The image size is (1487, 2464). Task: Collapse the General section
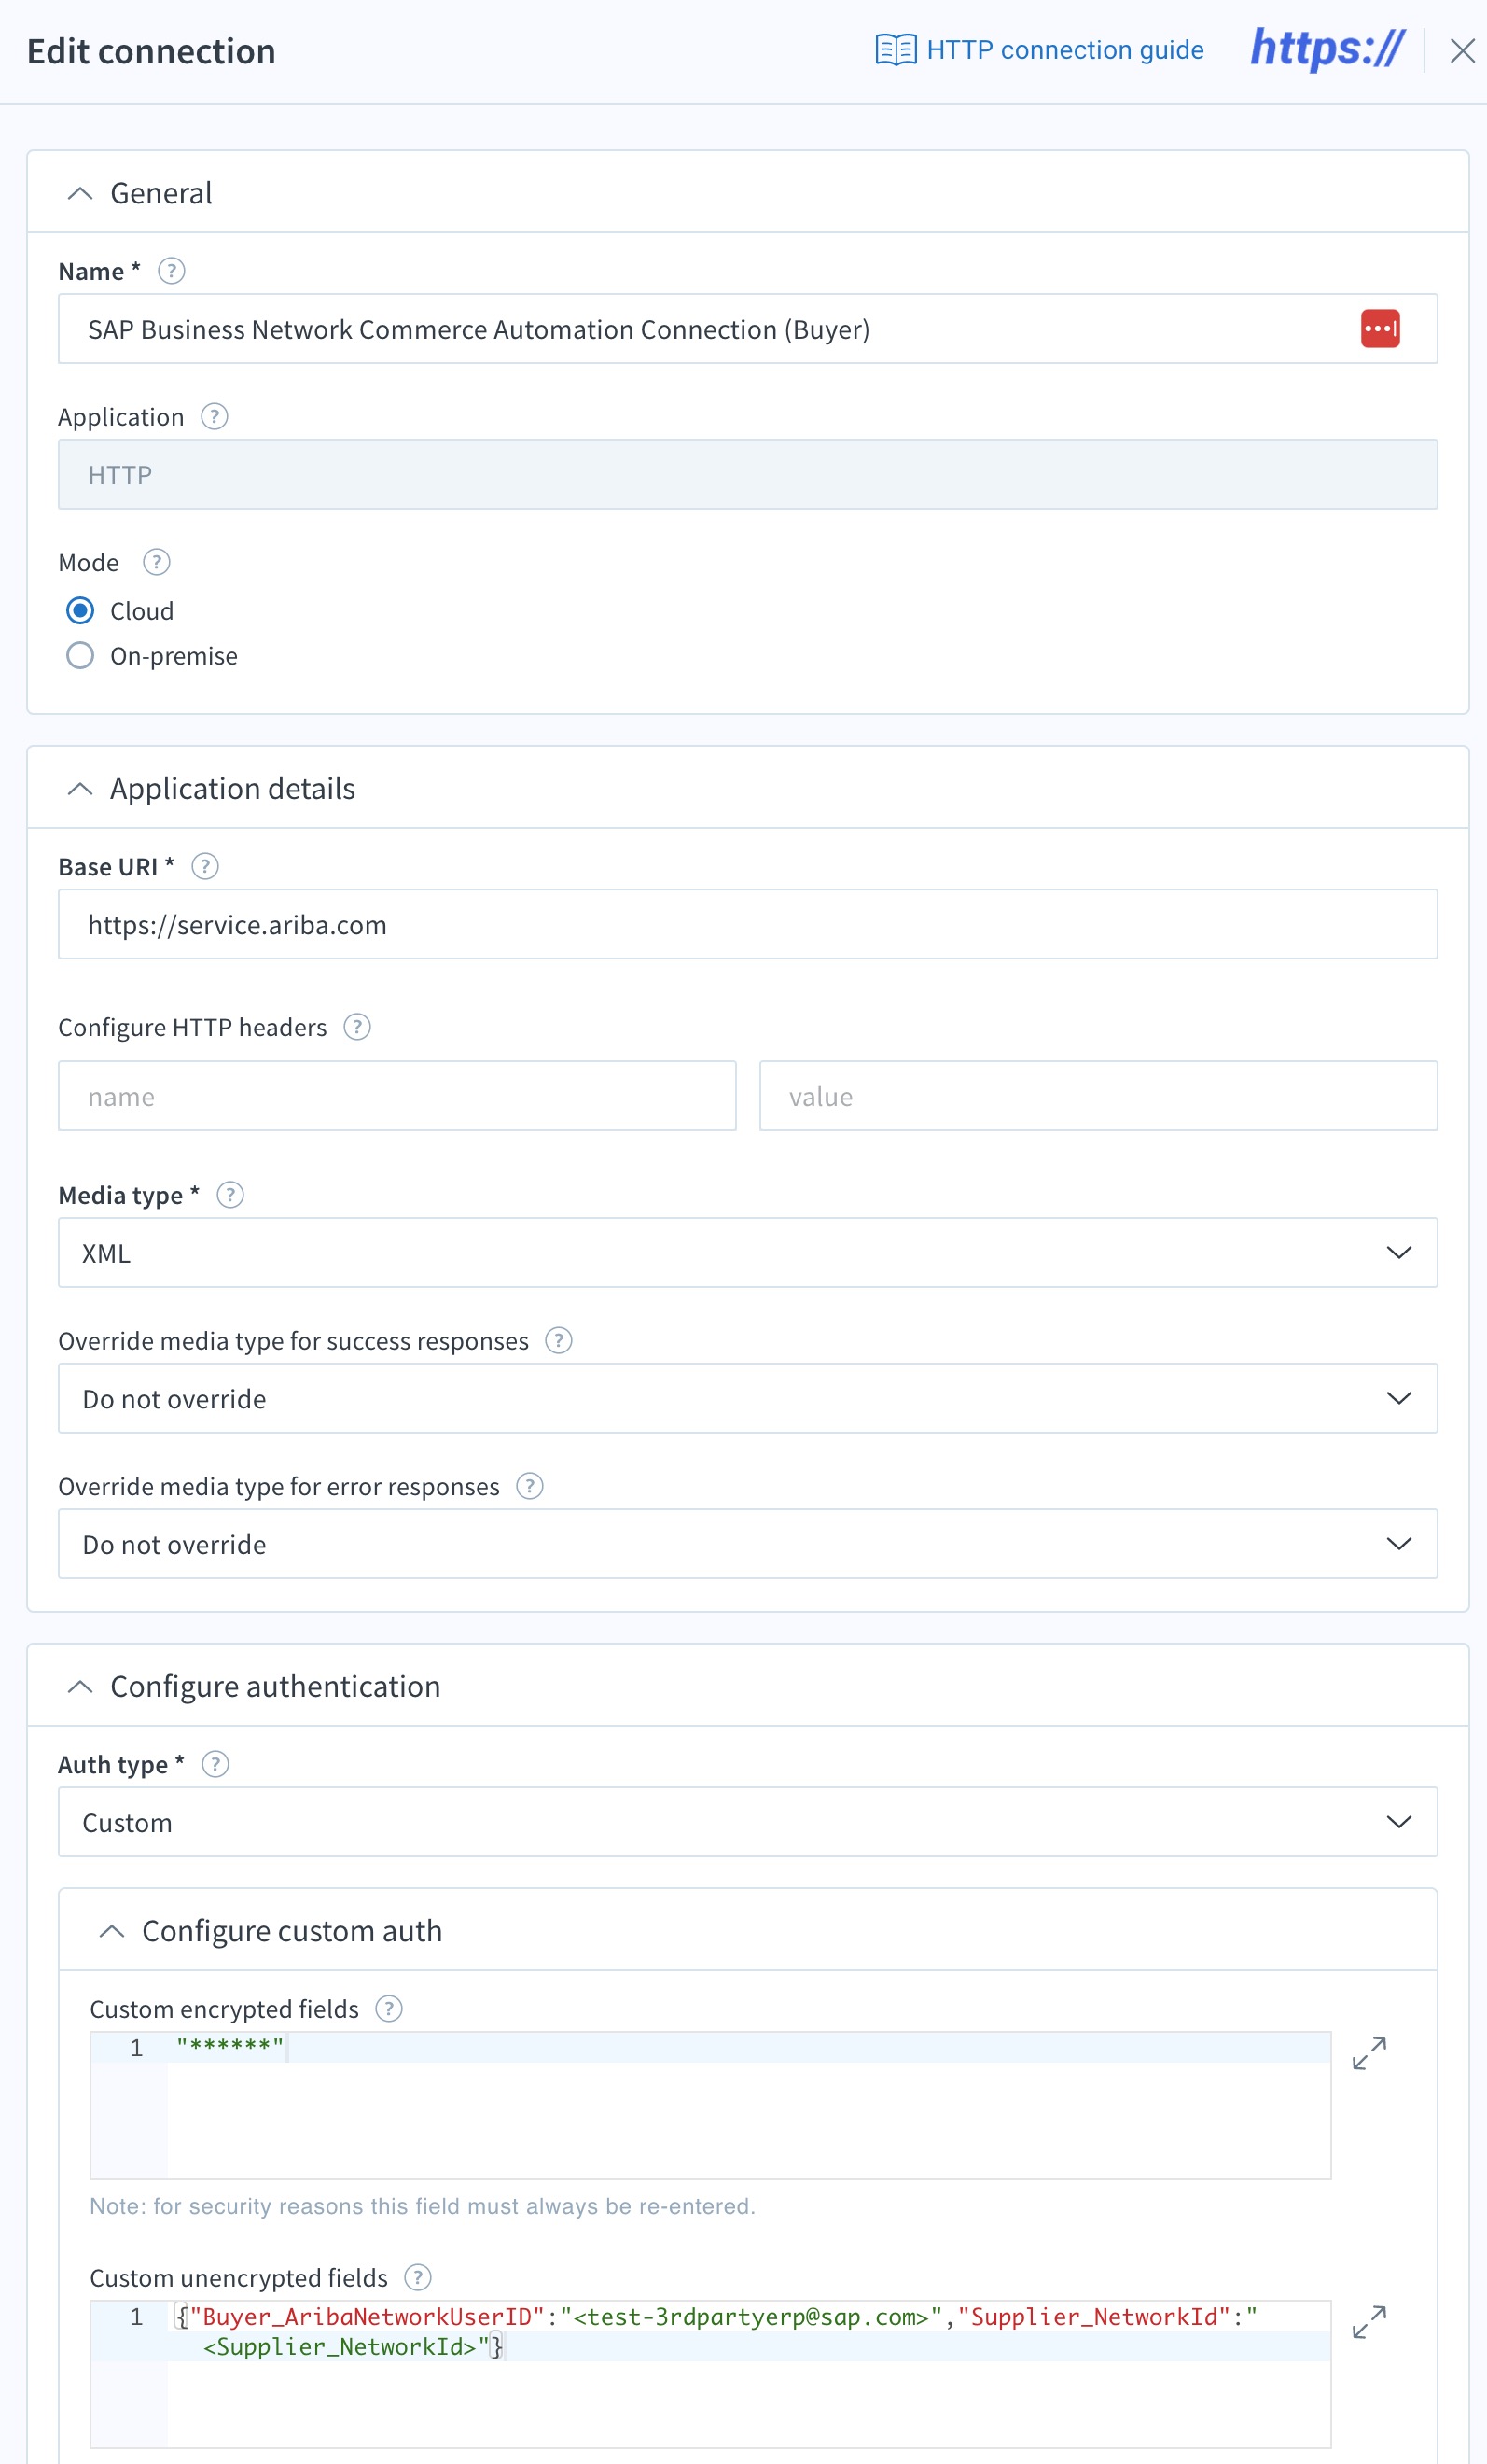click(80, 193)
